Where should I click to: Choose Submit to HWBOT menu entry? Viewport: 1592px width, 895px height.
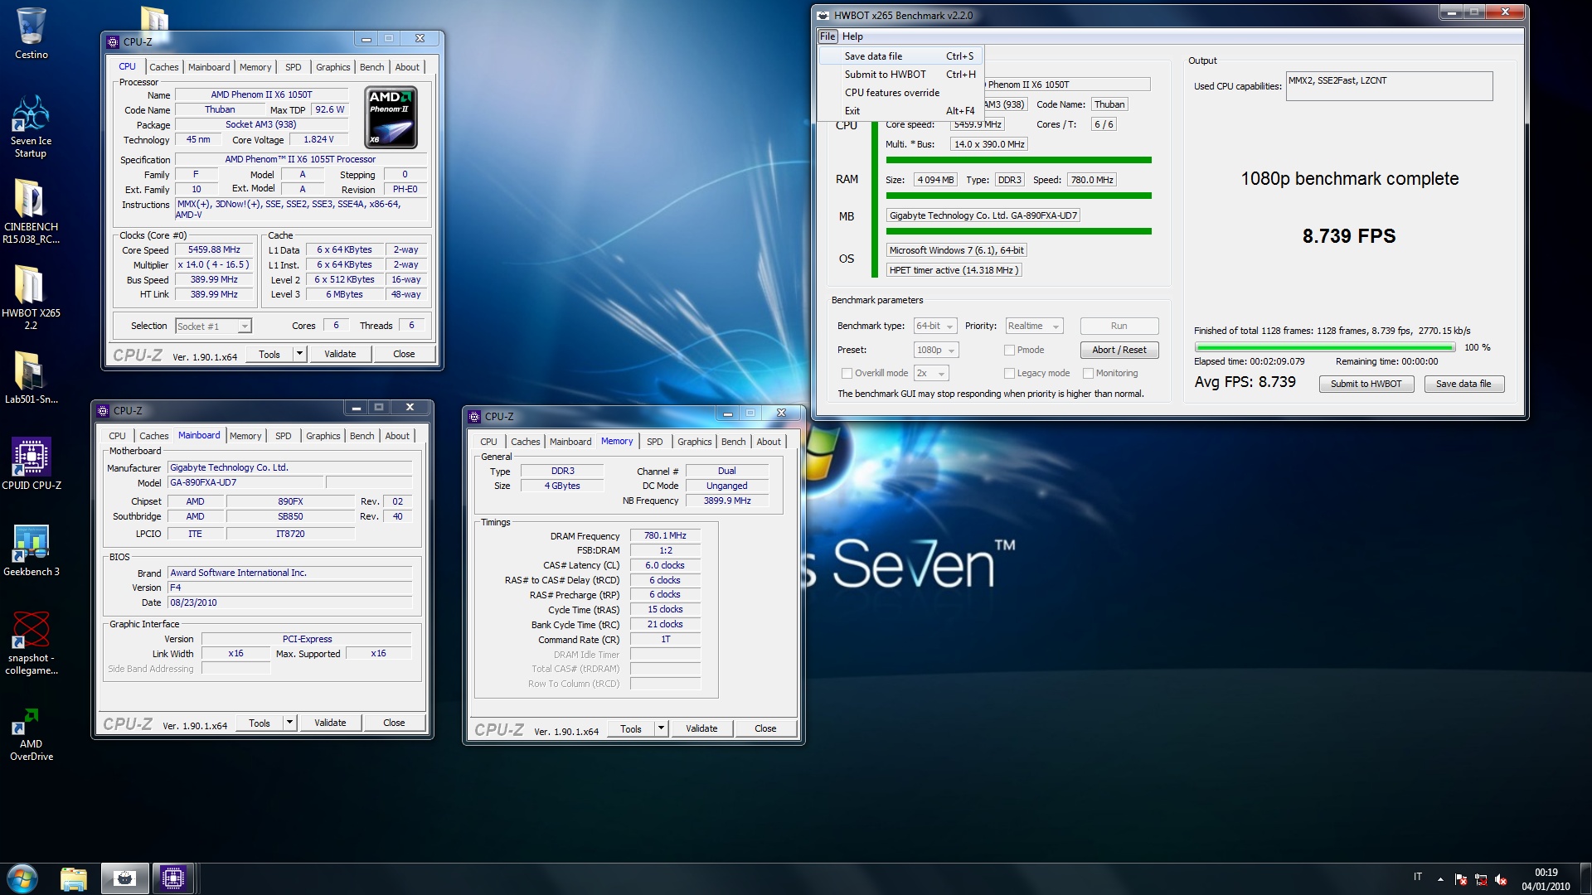pos(900,75)
